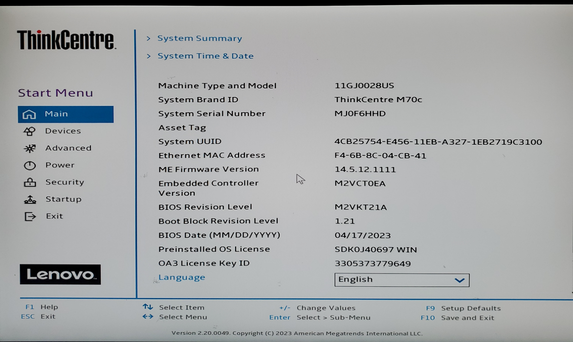This screenshot has height=342, width=573.
Task: Click embedded controller value M2VCT0EA
Action: click(360, 184)
